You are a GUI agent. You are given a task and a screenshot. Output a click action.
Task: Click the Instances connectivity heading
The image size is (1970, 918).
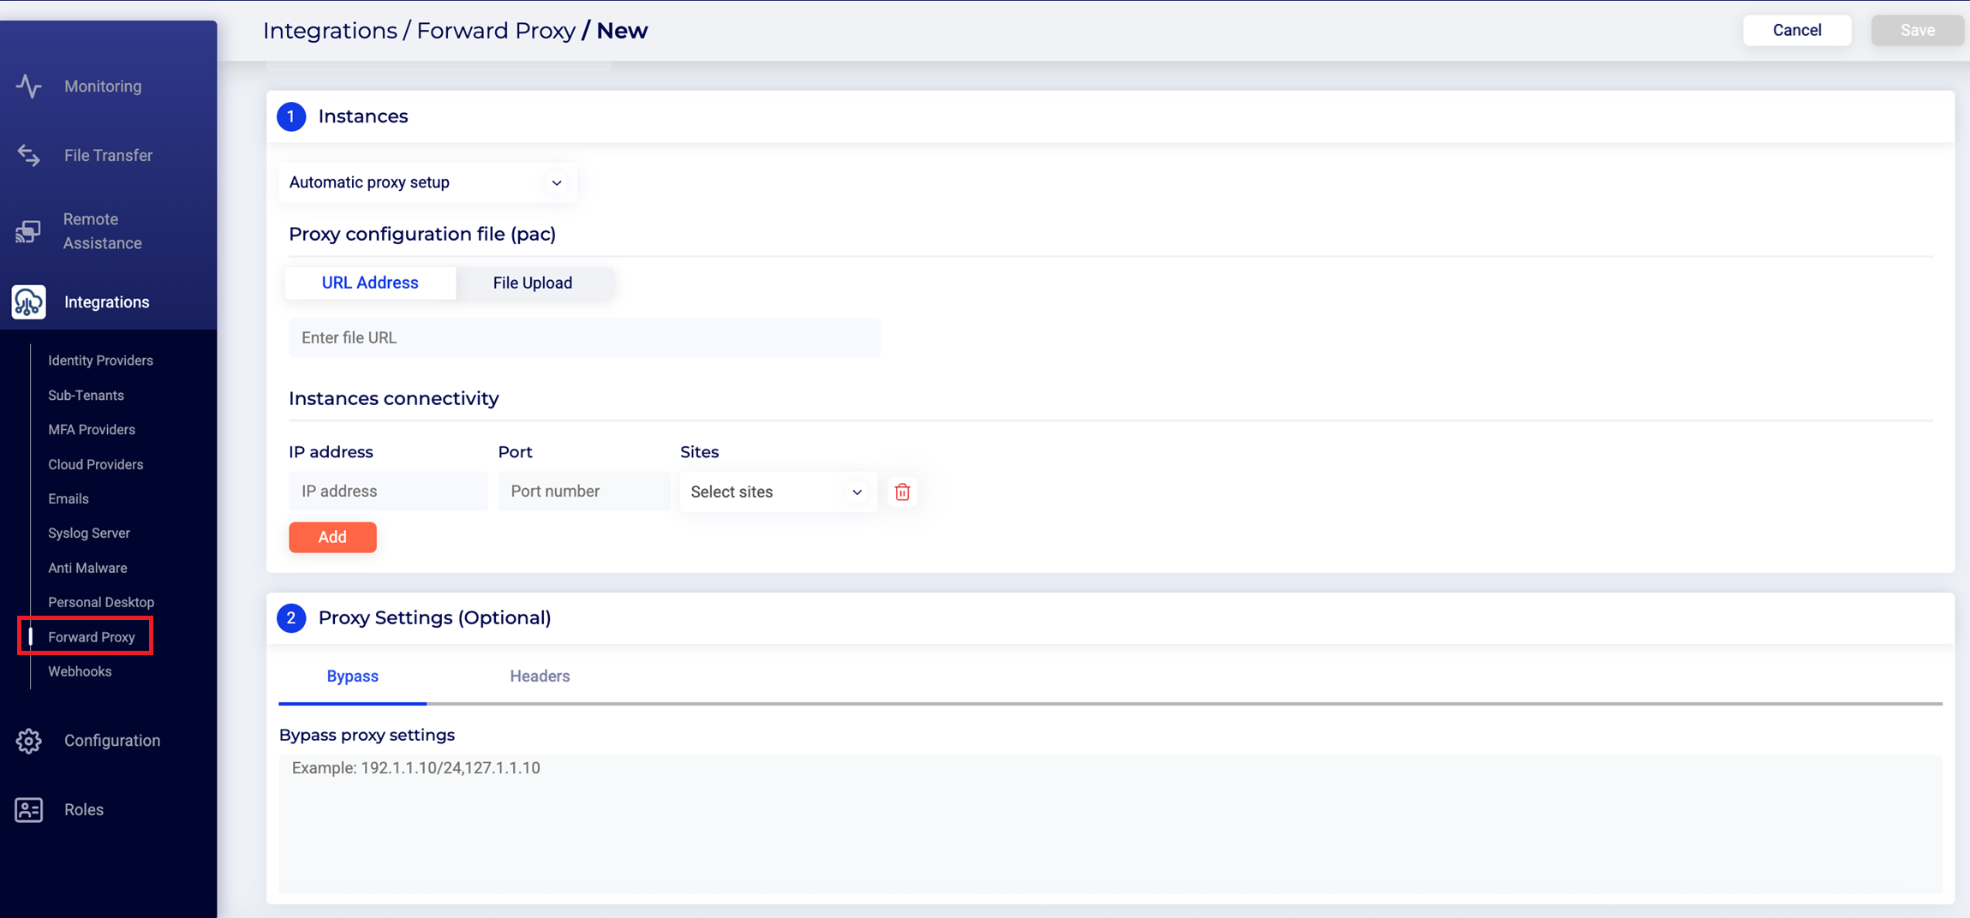tap(393, 399)
